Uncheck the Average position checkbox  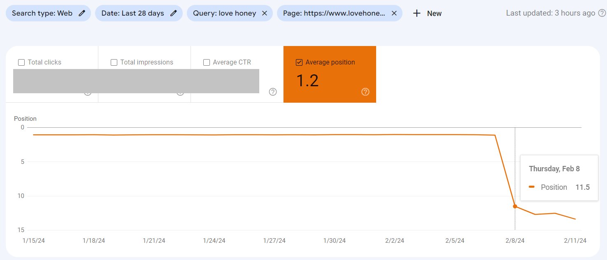(299, 62)
